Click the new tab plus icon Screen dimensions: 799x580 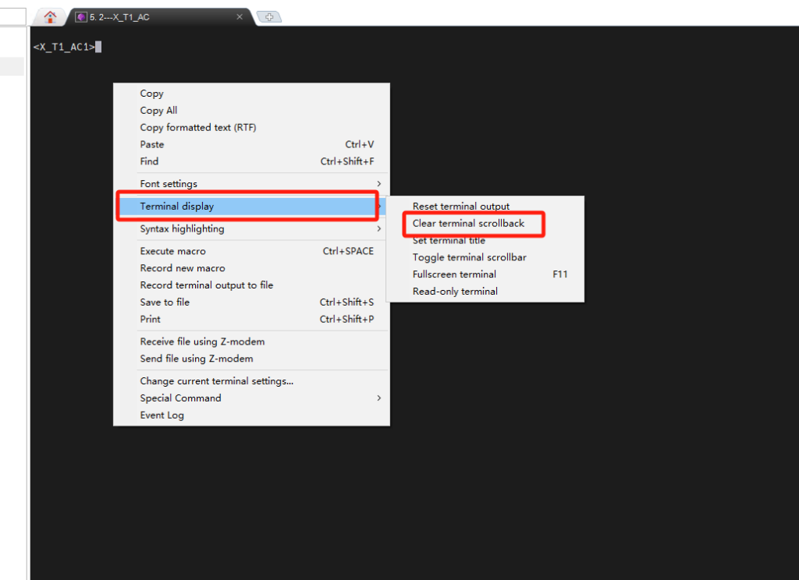pyautogui.click(x=268, y=17)
